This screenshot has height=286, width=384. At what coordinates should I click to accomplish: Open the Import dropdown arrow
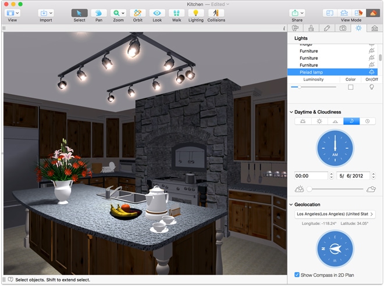51,13
